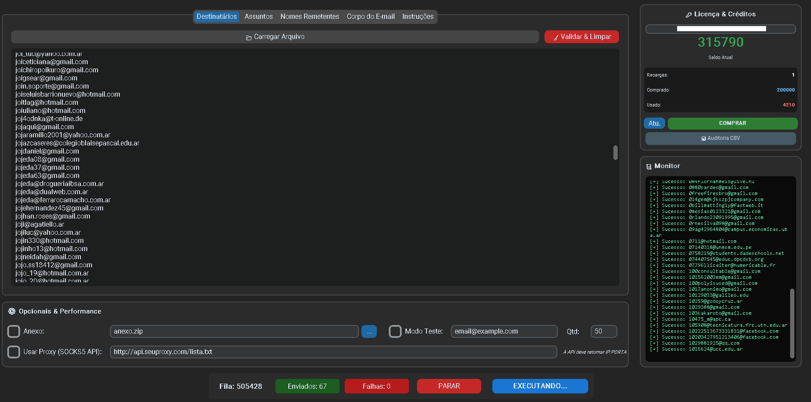Click the key icon beside Licença & Créditos
The height and width of the screenshot is (402, 811).
pyautogui.click(x=689, y=14)
